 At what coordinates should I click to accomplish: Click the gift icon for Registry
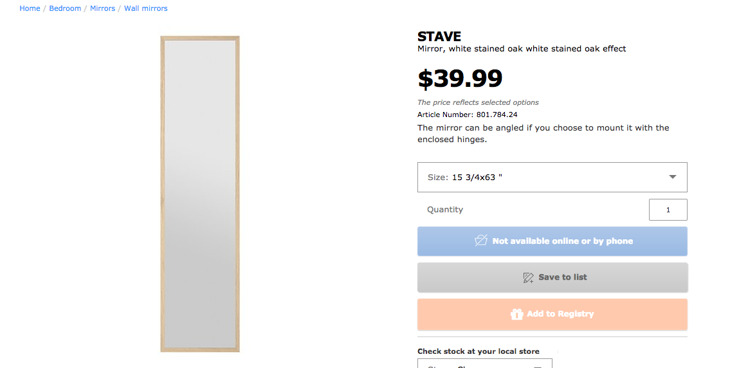click(516, 314)
